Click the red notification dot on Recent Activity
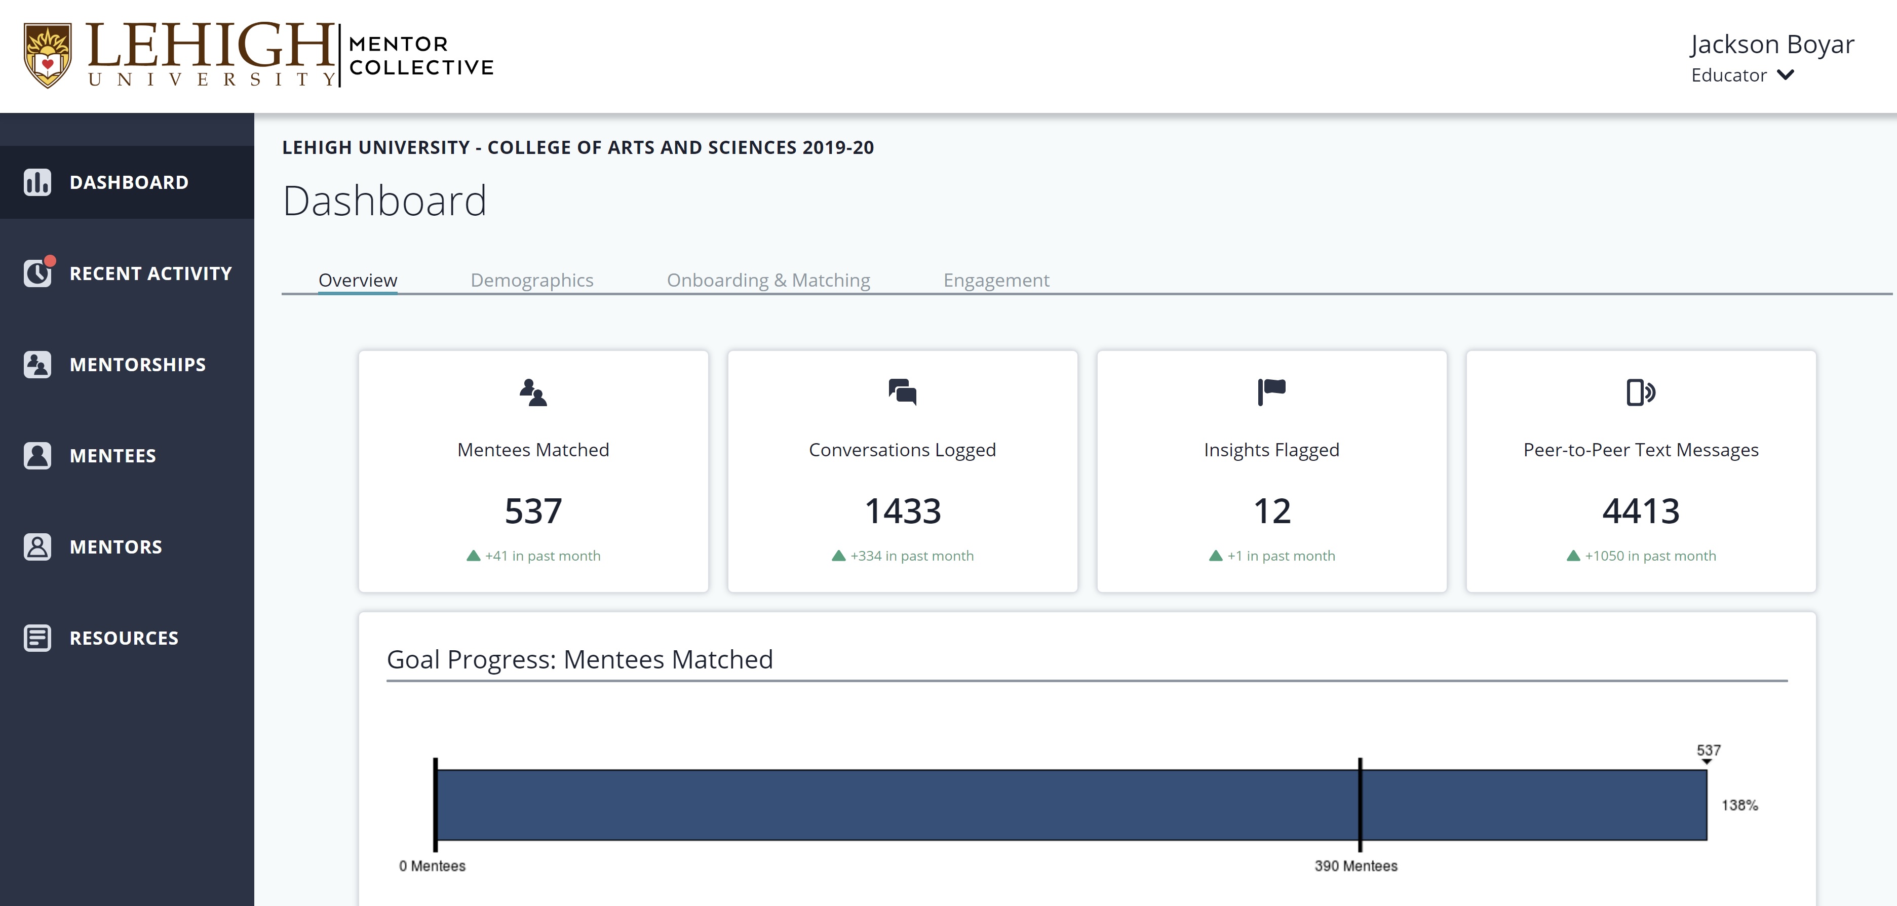 click(x=50, y=260)
